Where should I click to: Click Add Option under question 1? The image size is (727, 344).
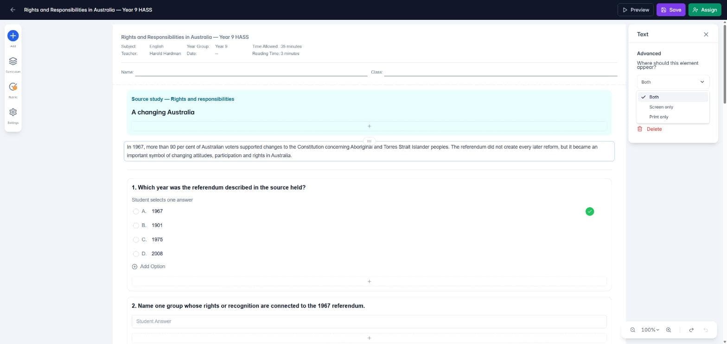pyautogui.click(x=149, y=266)
